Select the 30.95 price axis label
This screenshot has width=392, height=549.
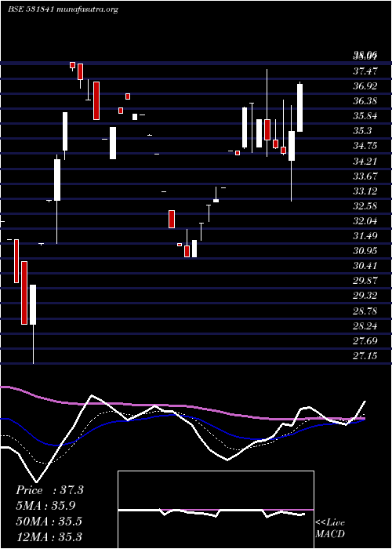coord(365,251)
